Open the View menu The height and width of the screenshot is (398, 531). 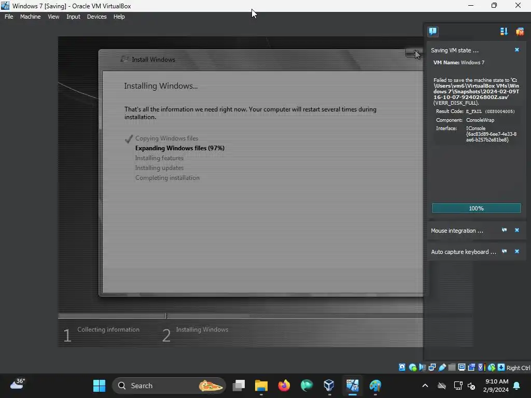[x=53, y=17]
